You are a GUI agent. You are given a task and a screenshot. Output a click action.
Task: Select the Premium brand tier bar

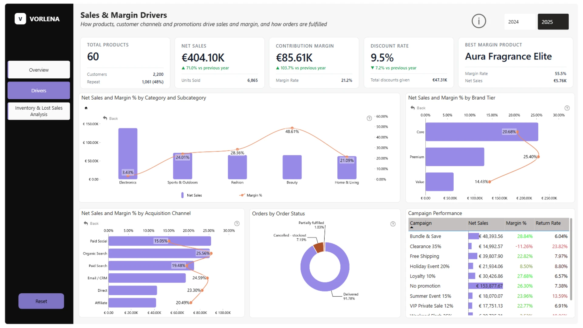click(455, 157)
